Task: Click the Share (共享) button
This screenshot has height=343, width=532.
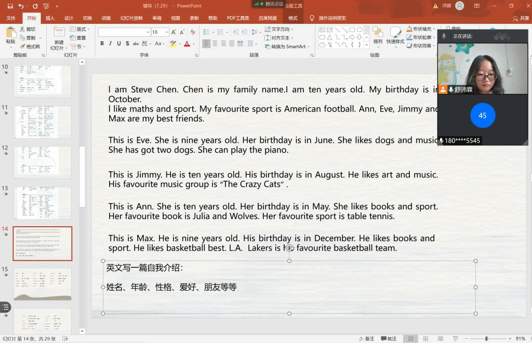Action: [x=521, y=18]
